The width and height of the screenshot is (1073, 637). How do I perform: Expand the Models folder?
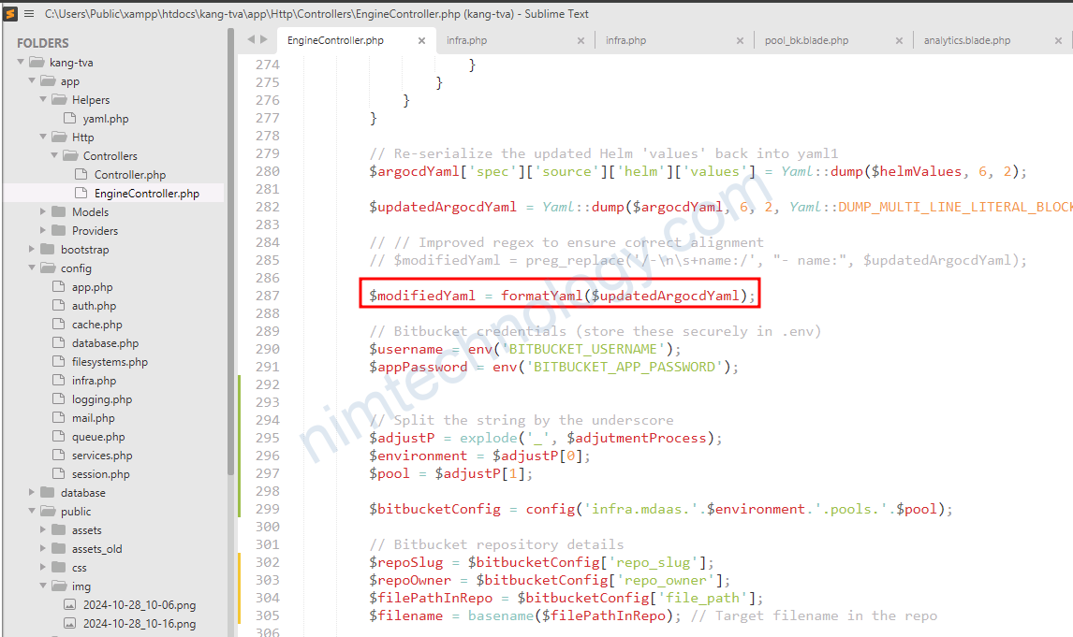(x=42, y=212)
